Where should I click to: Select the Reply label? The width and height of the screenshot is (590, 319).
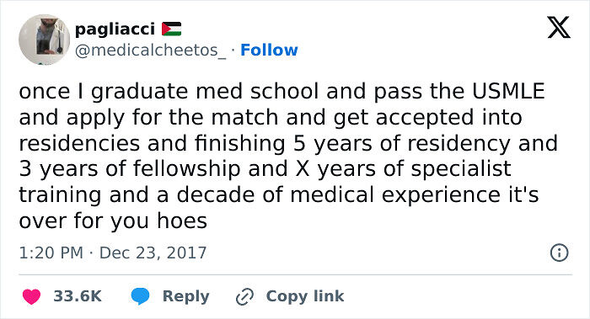click(x=186, y=296)
